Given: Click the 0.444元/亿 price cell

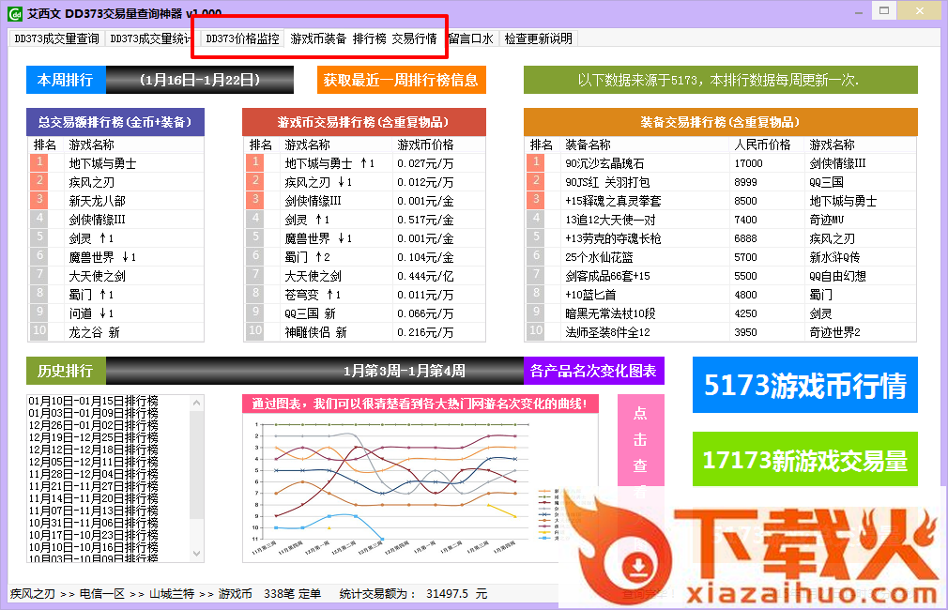Looking at the screenshot, I should [x=425, y=276].
